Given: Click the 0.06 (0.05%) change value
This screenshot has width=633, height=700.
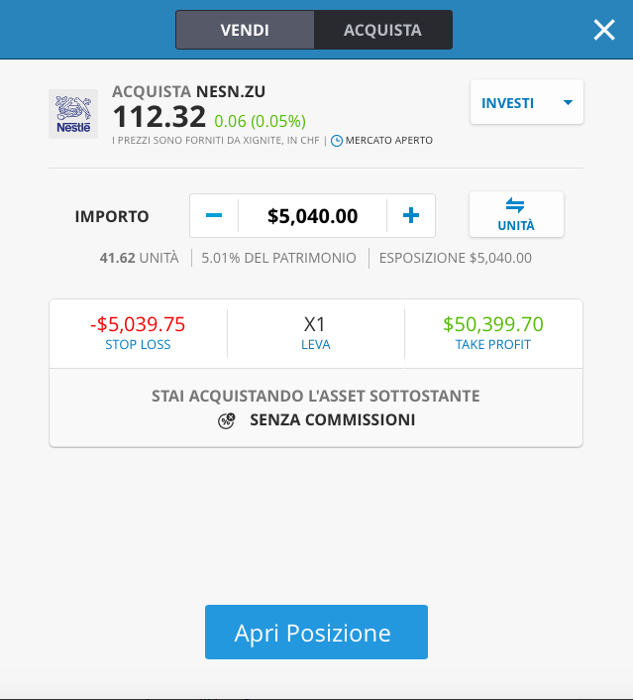Looking at the screenshot, I should tap(261, 121).
